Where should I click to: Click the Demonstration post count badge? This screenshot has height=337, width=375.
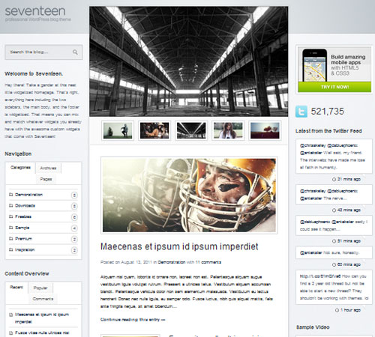click(x=74, y=195)
